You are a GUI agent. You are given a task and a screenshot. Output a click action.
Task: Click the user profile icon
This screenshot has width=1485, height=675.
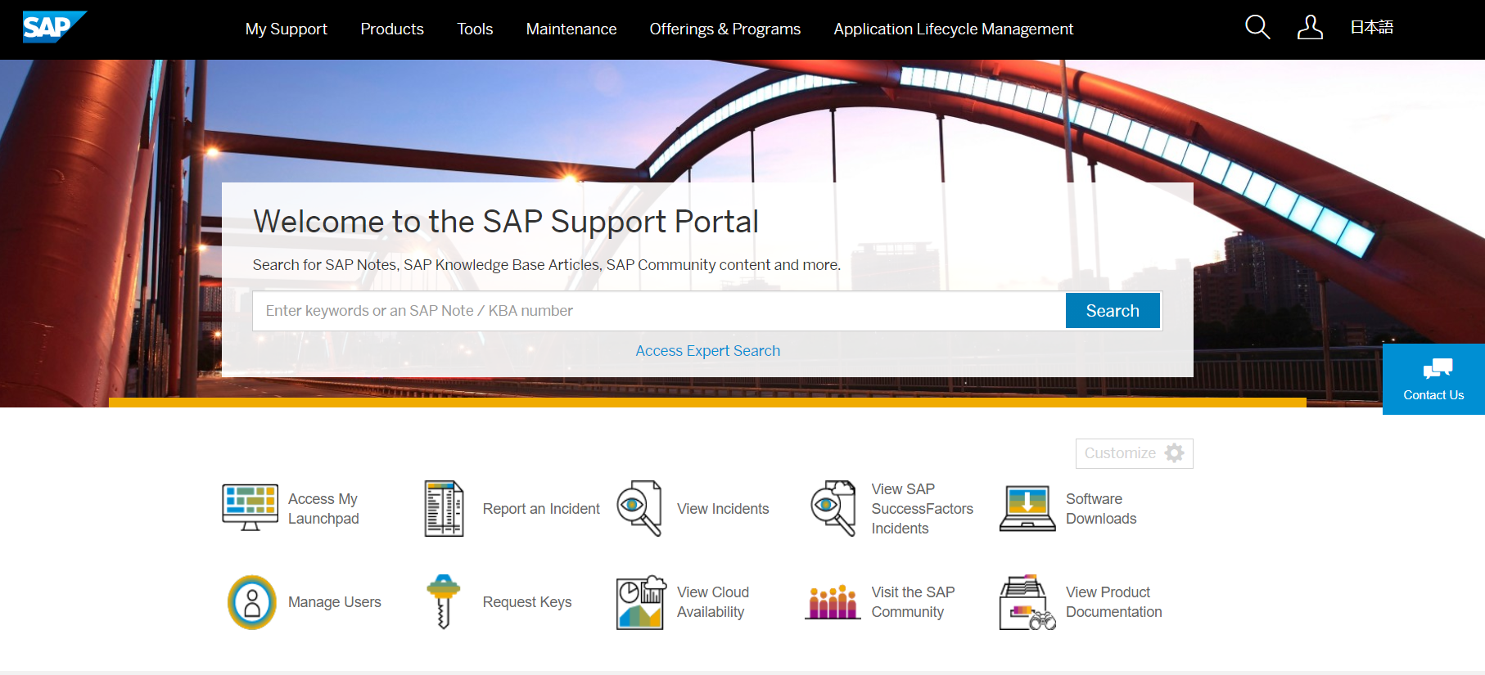(1310, 28)
